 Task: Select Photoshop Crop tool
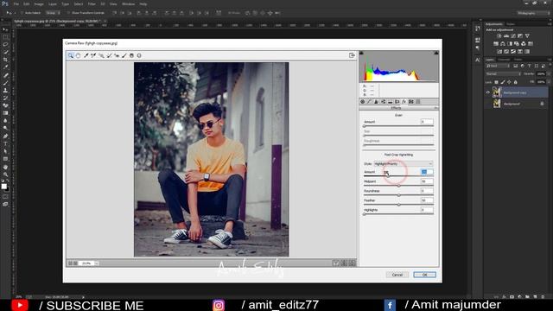coord(5,60)
